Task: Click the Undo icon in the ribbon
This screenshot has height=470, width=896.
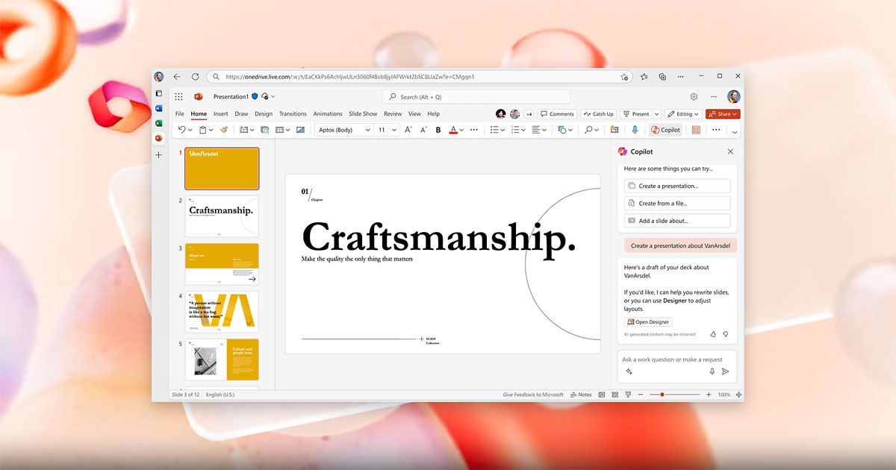Action: click(181, 130)
